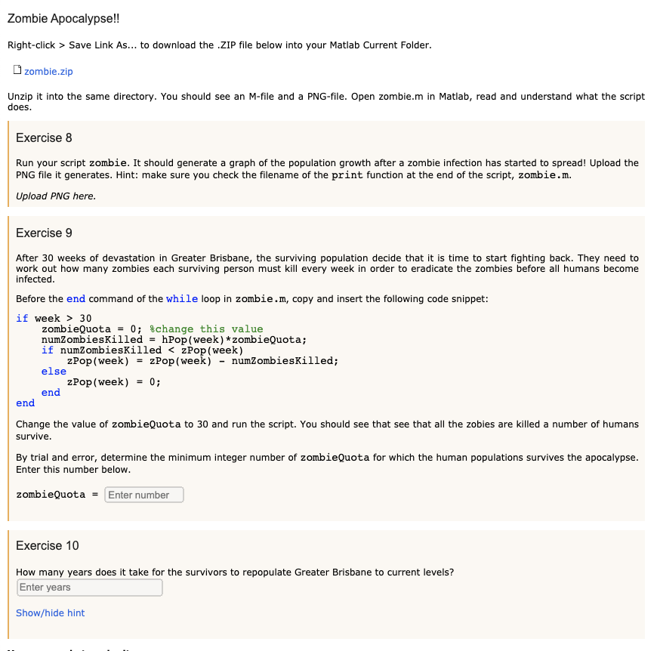Select the Exercise 10 heading
Image resolution: width=657 pixels, height=651 pixels.
coord(48,545)
